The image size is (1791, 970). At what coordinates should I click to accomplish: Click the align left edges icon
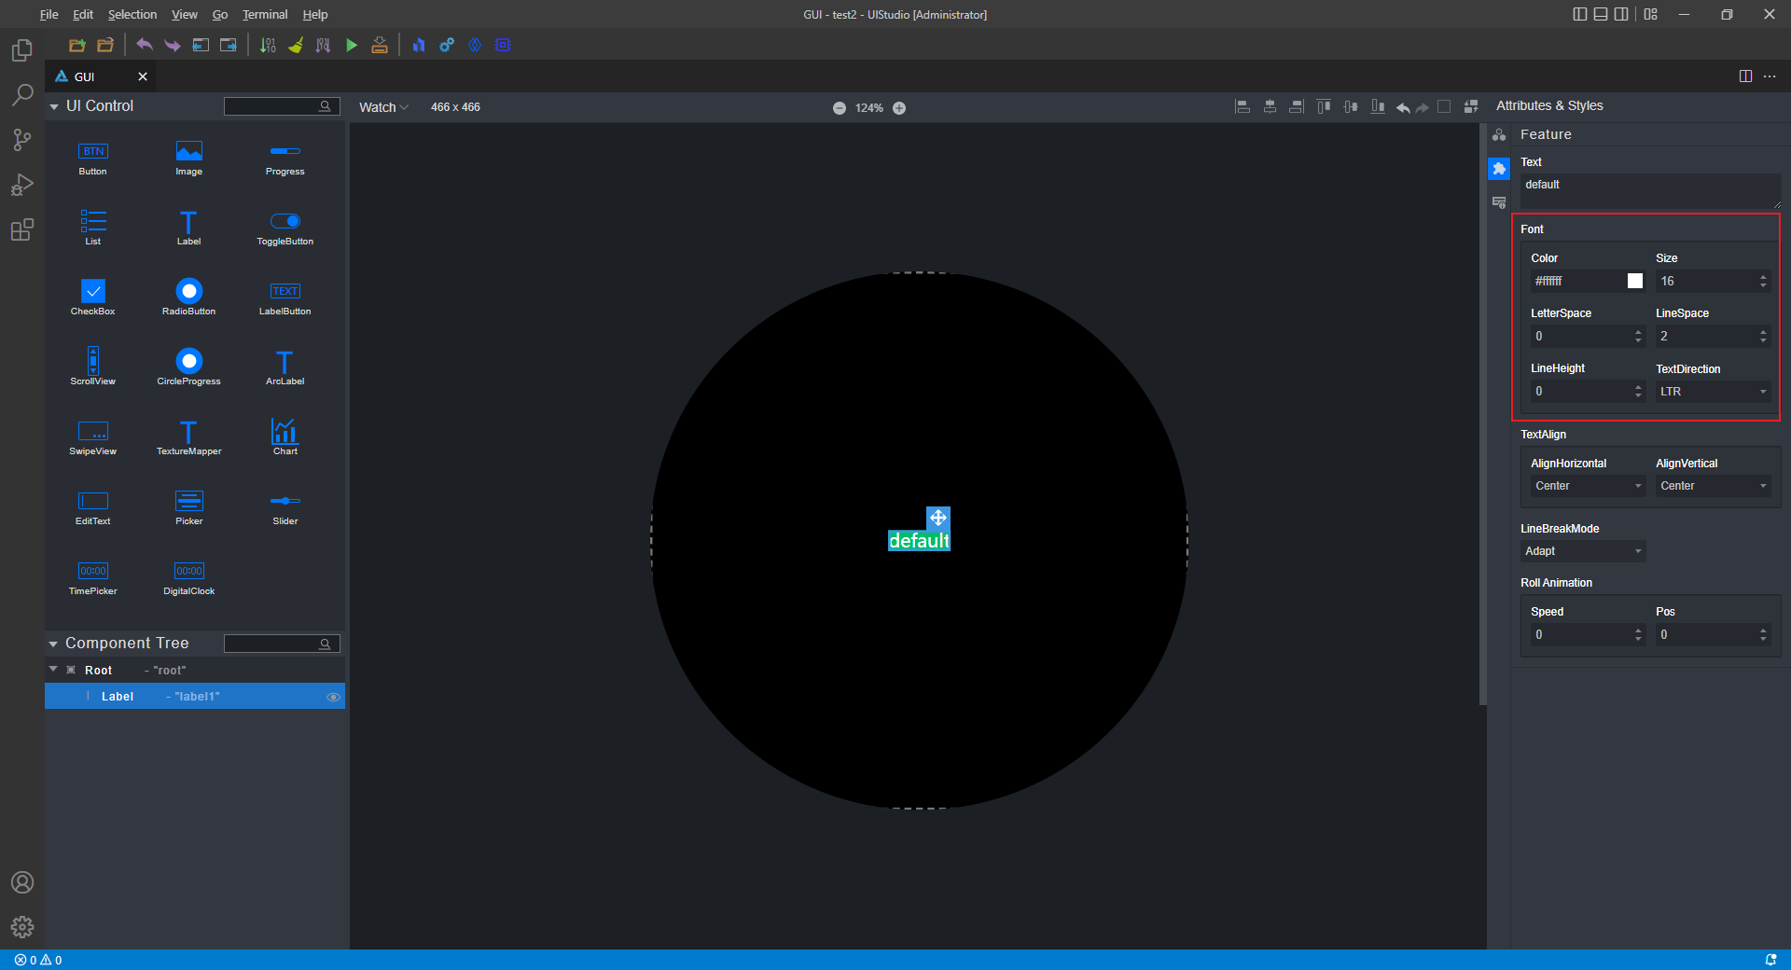1243,107
